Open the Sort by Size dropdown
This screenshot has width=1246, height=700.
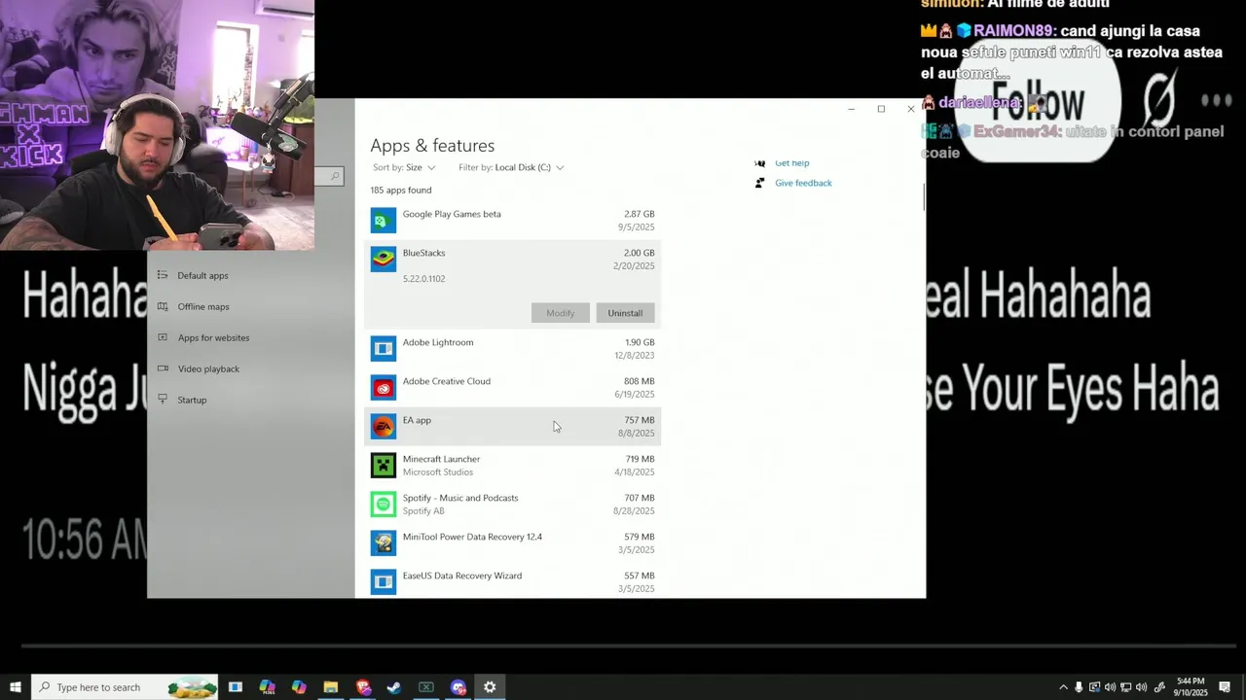point(404,167)
